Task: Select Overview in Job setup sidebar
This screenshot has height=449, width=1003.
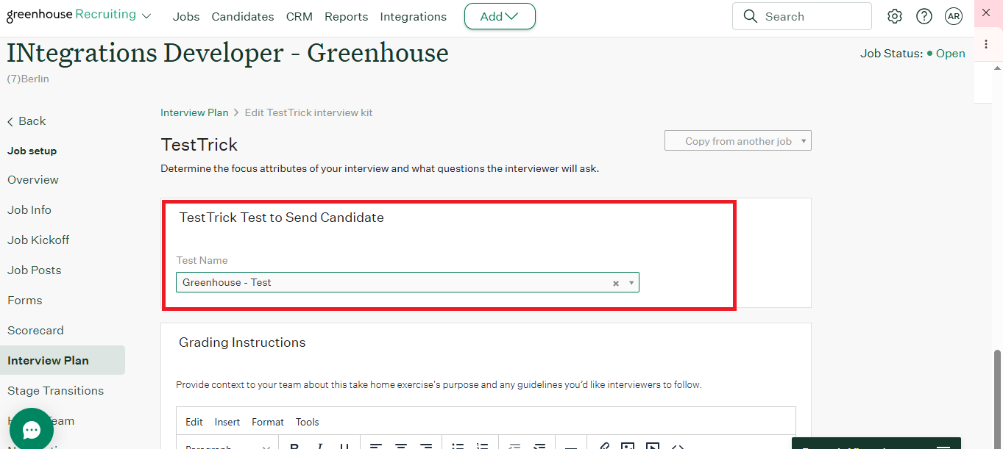Action: 33,180
